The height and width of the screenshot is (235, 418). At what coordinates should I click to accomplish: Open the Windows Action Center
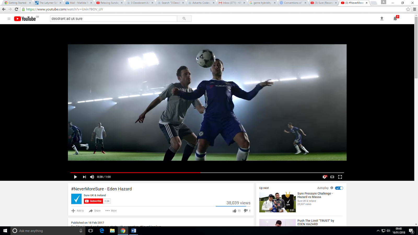[411, 231]
